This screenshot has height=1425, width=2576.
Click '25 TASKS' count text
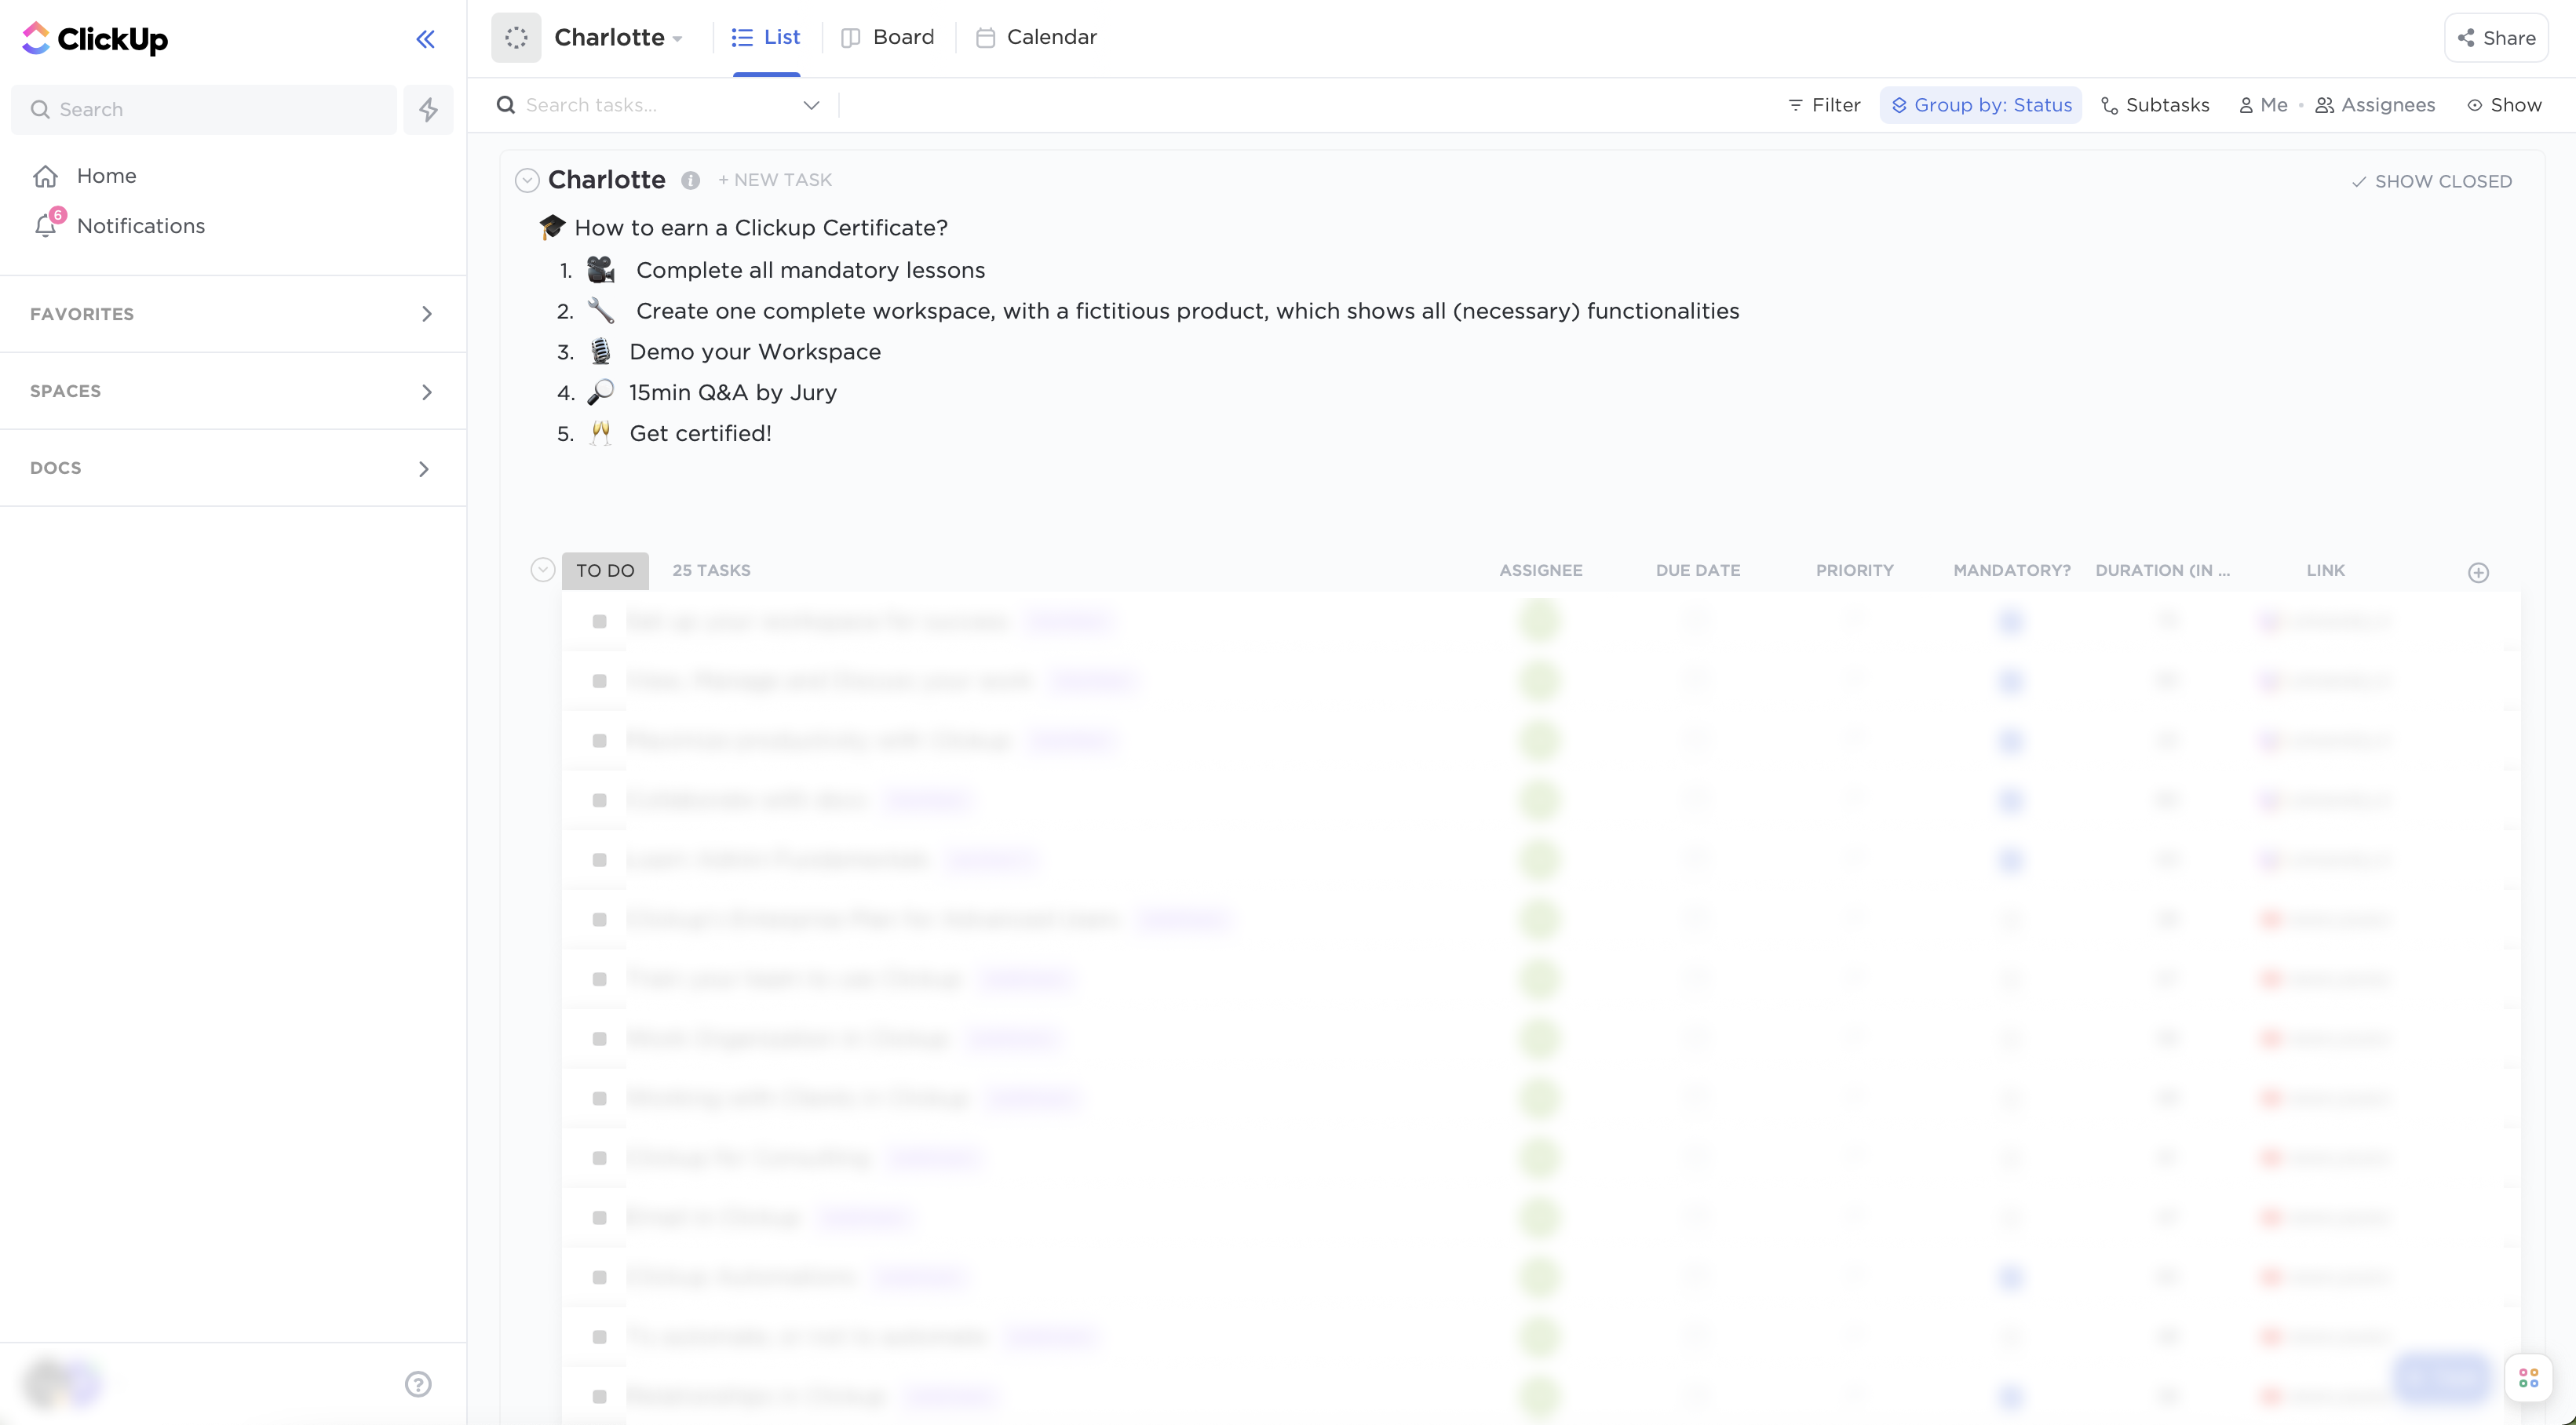tap(711, 571)
